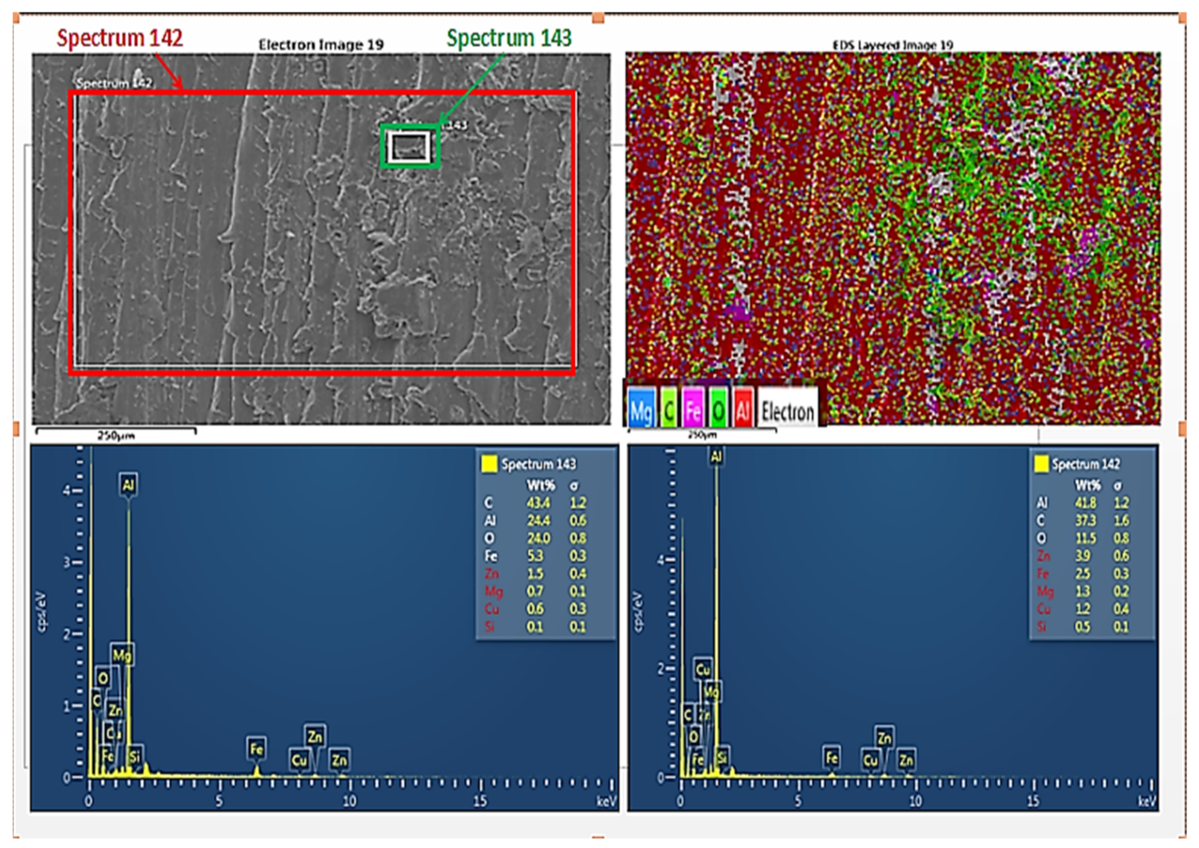The image size is (1199, 848).
Task: Click the Fe peak marker in Spectrum 143 chart
Action: 256,749
